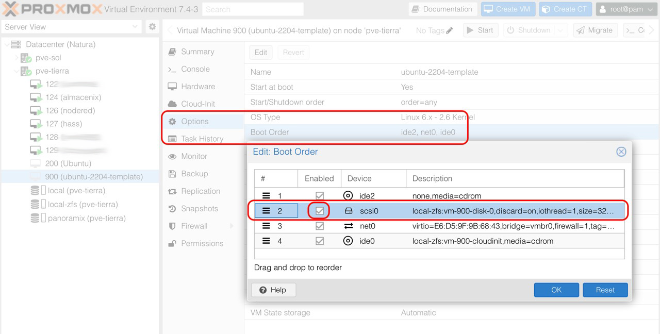Click the Monitor eye icon in the sidebar
Image resolution: width=660 pixels, height=334 pixels.
[172, 156]
